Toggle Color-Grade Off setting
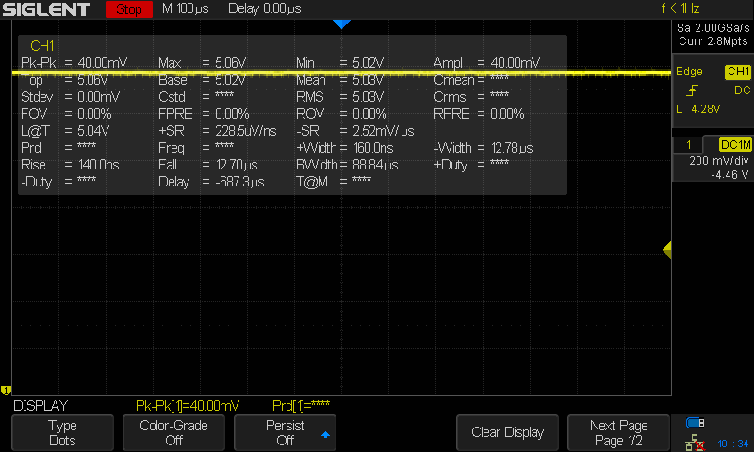This screenshot has width=754, height=452. coord(174,432)
